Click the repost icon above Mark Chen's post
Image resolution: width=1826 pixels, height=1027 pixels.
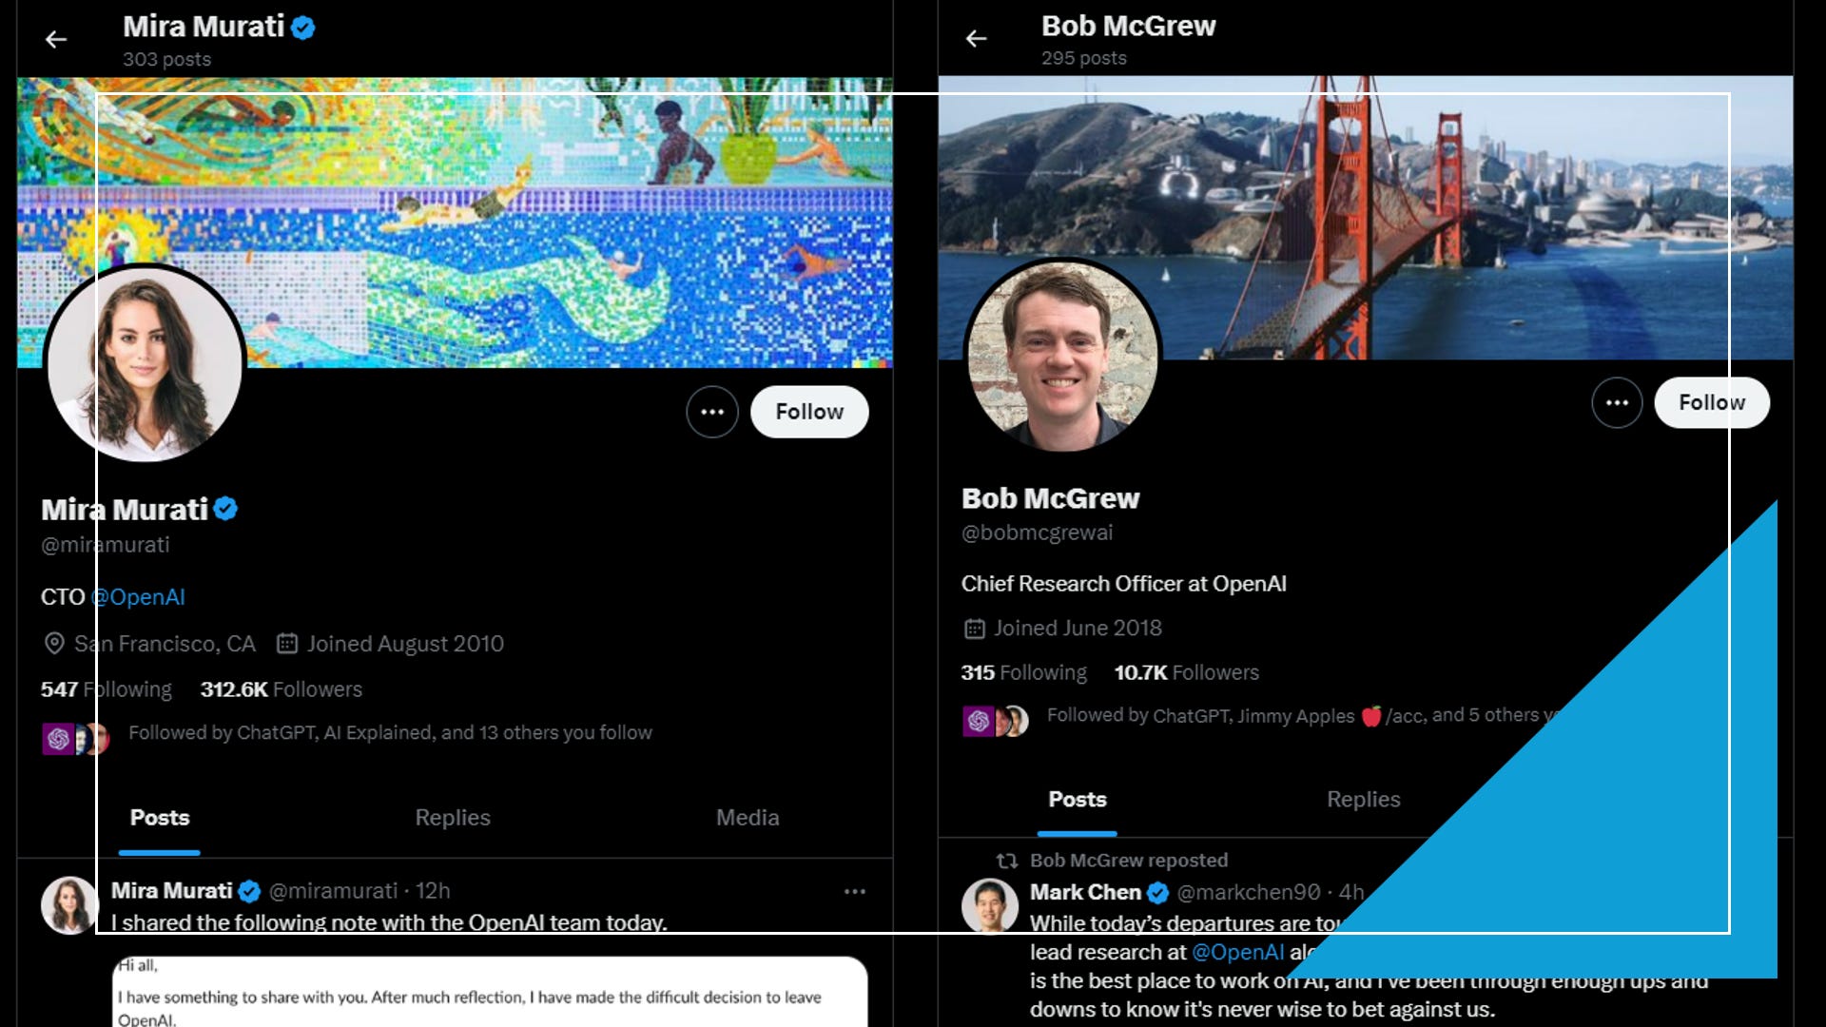(1006, 861)
